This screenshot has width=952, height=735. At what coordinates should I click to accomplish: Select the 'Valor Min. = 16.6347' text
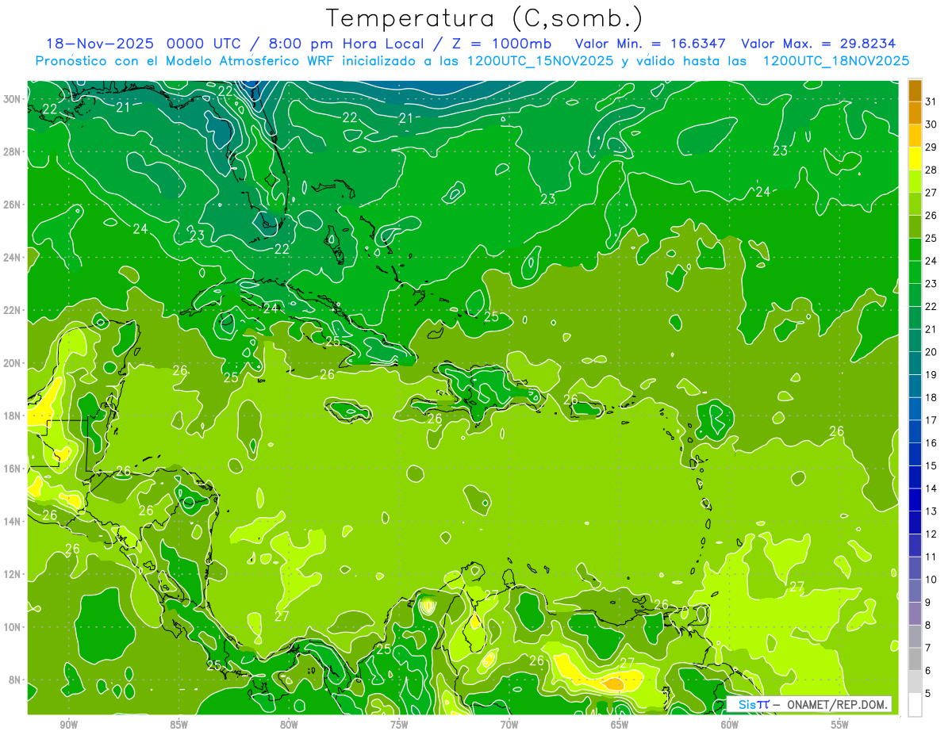(649, 44)
